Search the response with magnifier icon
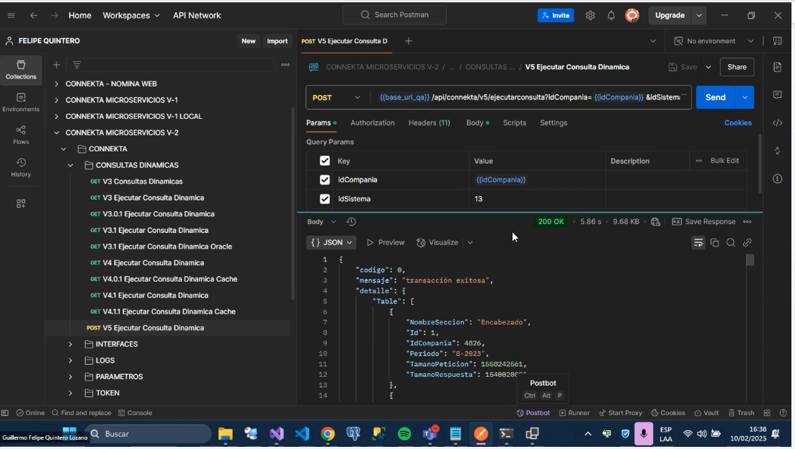Screen dimensions: 795x449 (x=731, y=243)
